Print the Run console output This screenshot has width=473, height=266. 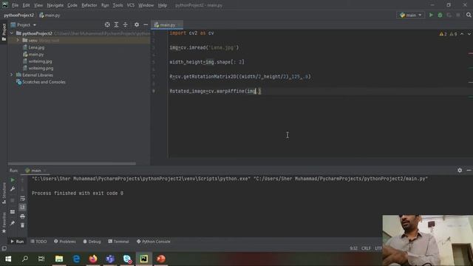click(22, 216)
